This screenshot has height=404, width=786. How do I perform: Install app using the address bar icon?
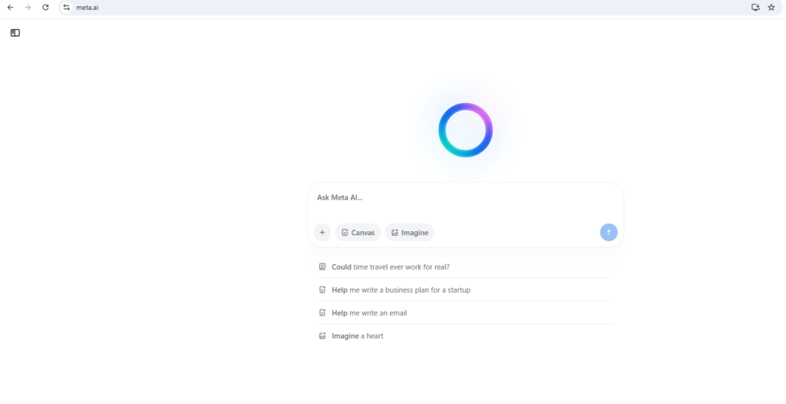tap(755, 8)
